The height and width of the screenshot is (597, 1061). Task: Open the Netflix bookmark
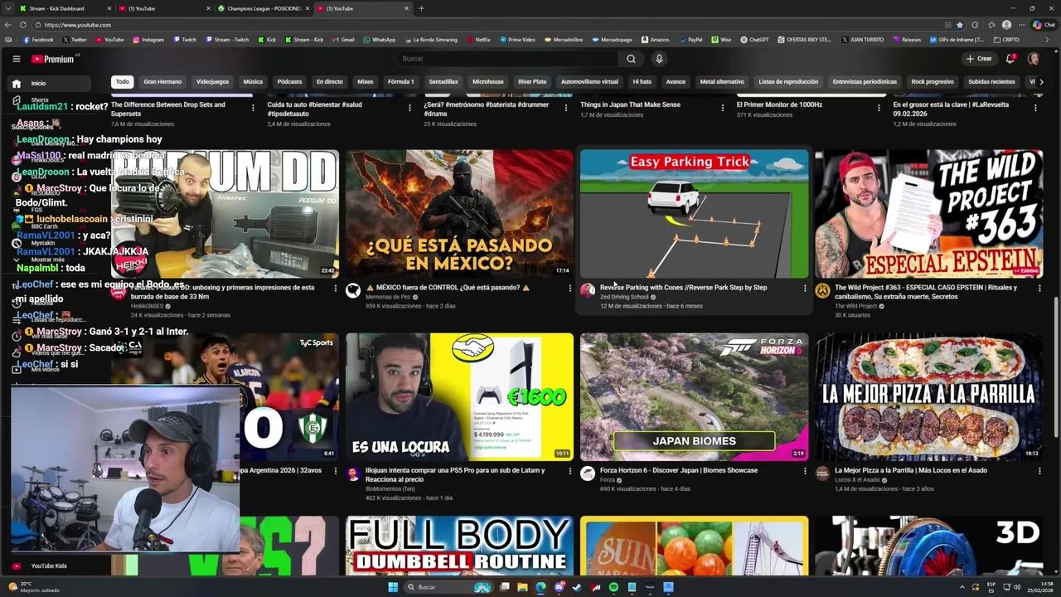click(x=478, y=40)
